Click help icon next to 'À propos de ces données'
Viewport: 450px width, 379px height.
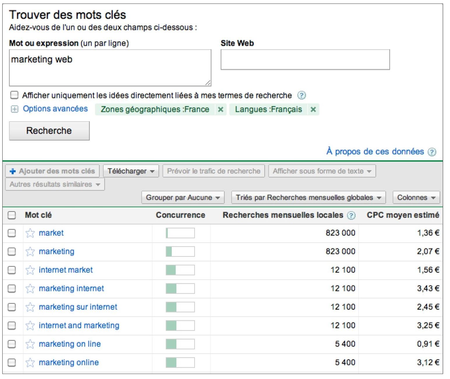[x=432, y=152]
